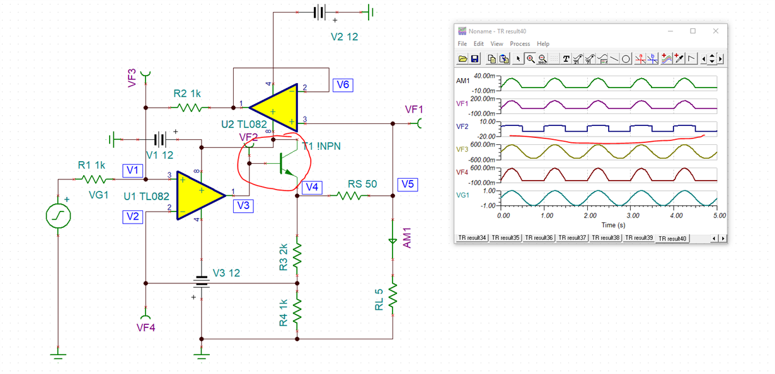The width and height of the screenshot is (775, 374).
Task: Open the Help menu
Action: pyautogui.click(x=543, y=44)
